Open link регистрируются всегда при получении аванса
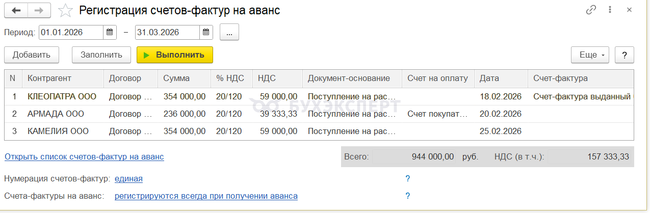The width and height of the screenshot is (650, 213). tap(206, 196)
